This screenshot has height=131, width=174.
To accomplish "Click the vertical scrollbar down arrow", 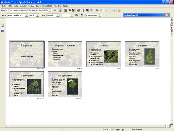I will click(172, 122).
